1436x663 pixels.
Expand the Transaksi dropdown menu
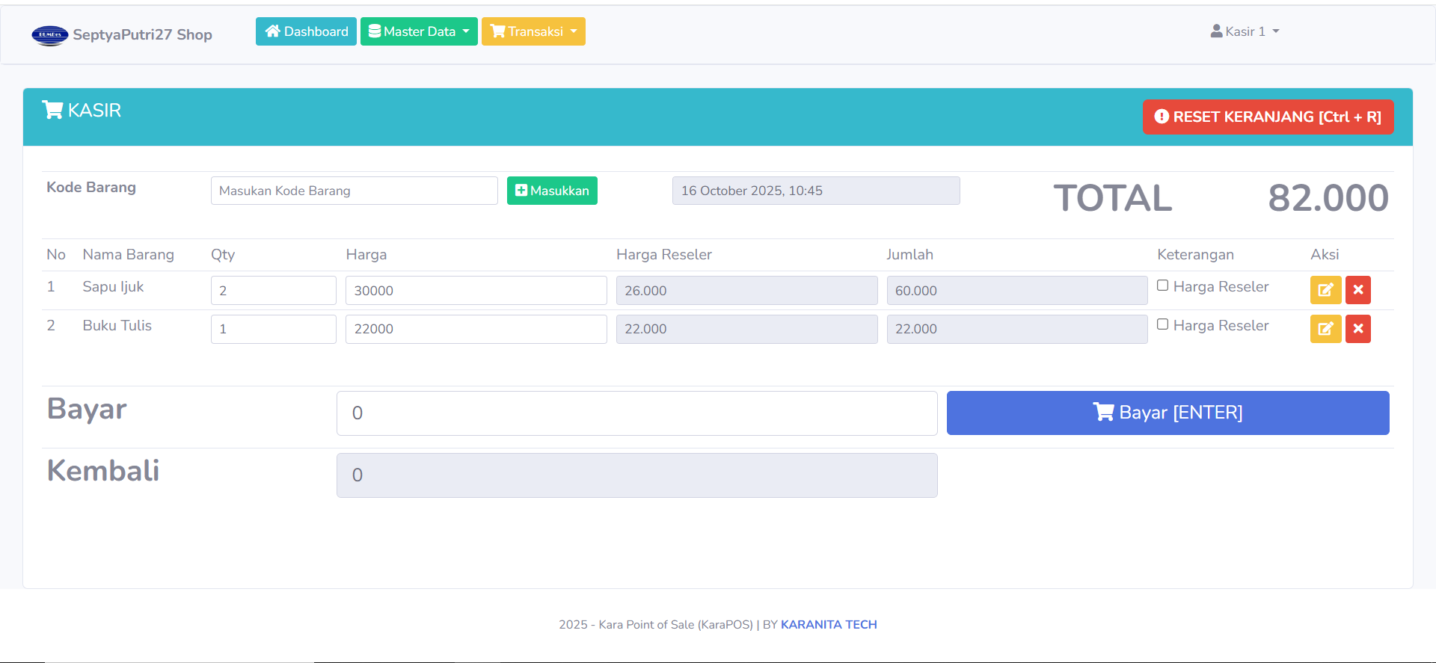533,31
